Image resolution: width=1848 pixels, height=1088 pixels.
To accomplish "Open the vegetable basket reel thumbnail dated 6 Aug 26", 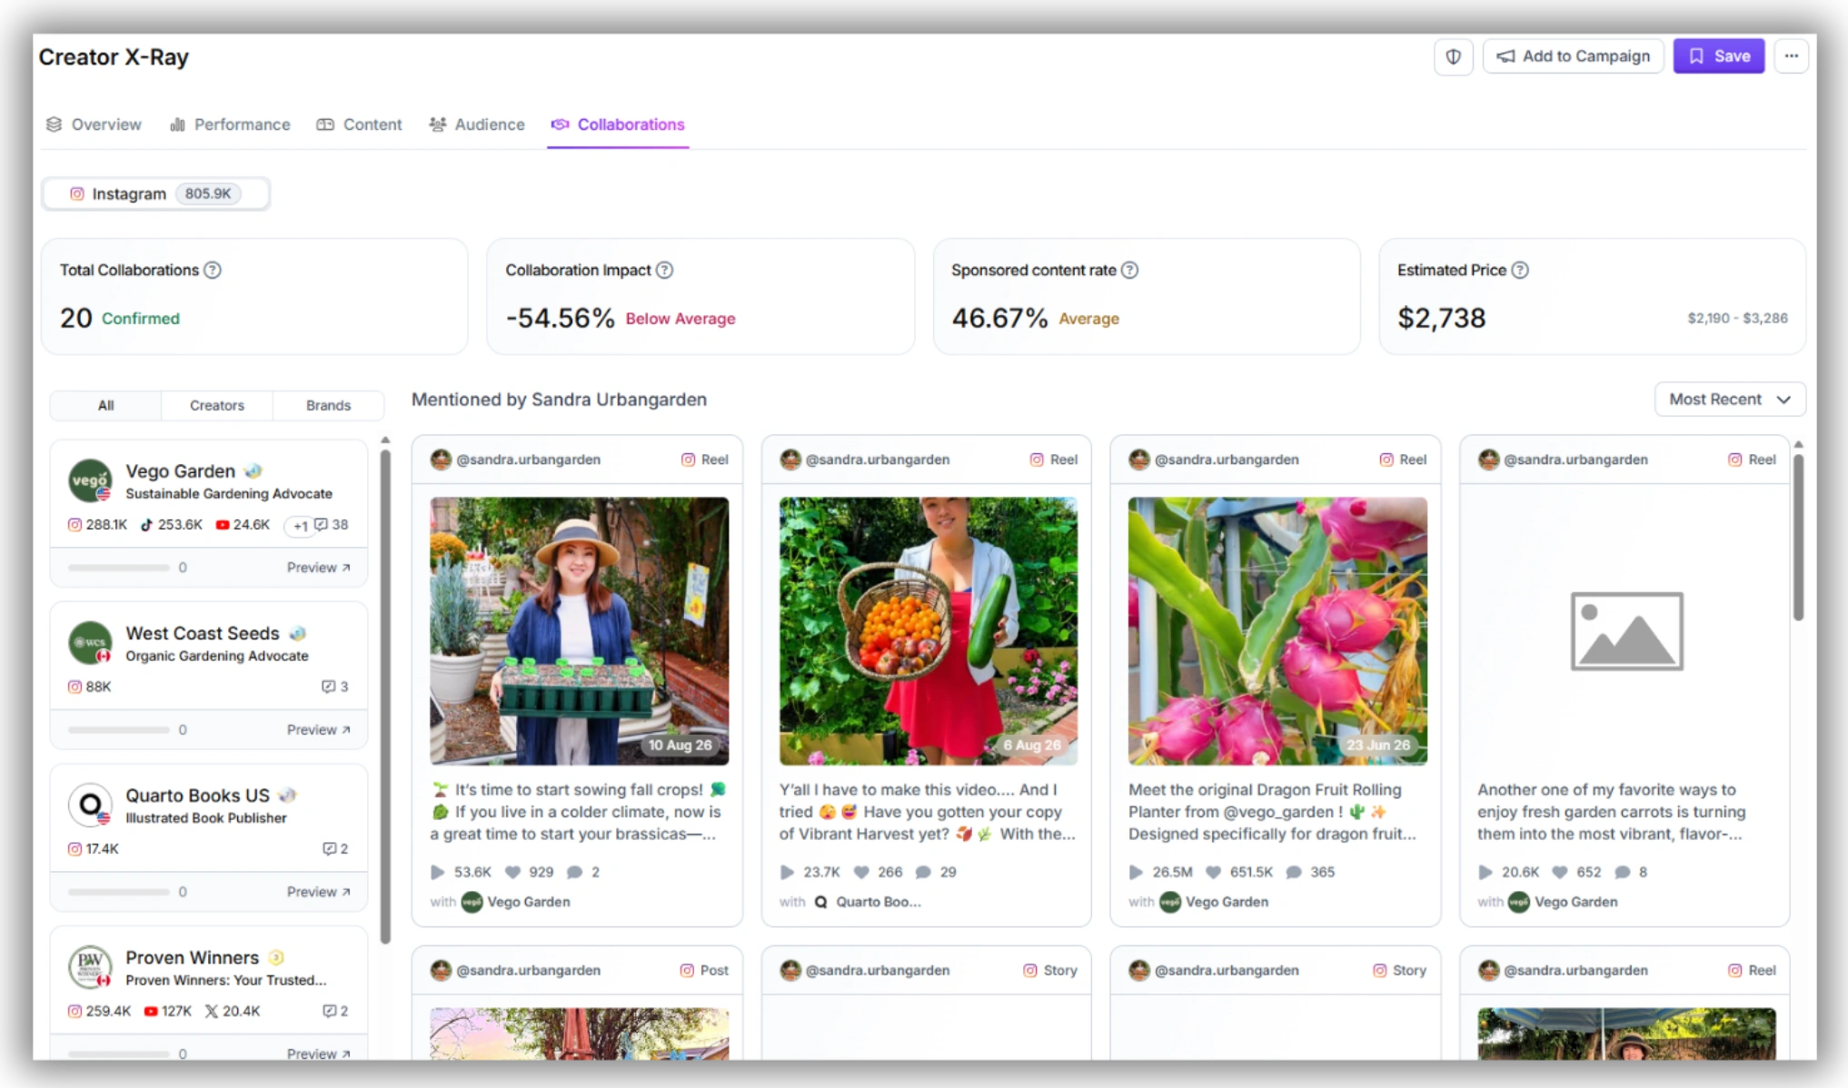I will (928, 630).
